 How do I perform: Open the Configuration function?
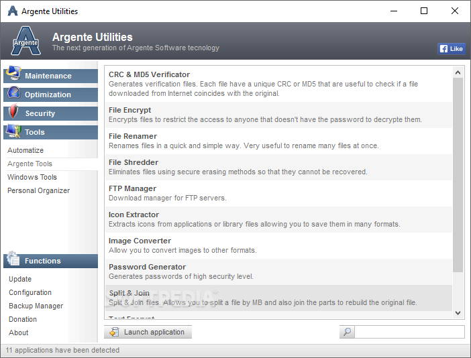click(x=30, y=292)
